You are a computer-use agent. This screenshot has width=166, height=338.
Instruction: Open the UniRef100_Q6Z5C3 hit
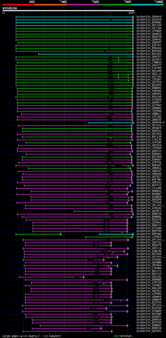click(149, 211)
